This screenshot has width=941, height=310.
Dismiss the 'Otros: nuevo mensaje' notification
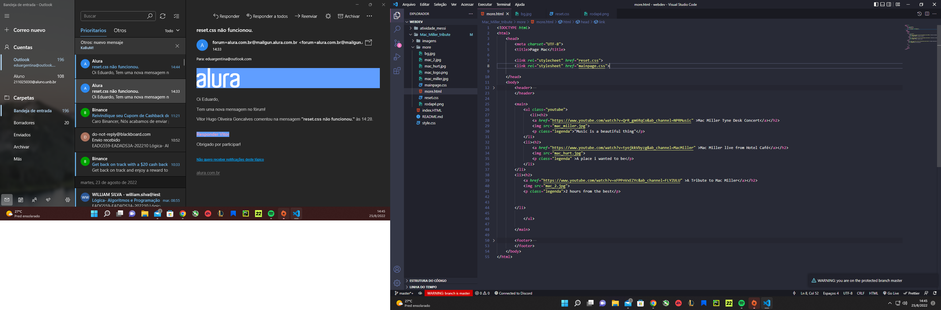click(177, 46)
